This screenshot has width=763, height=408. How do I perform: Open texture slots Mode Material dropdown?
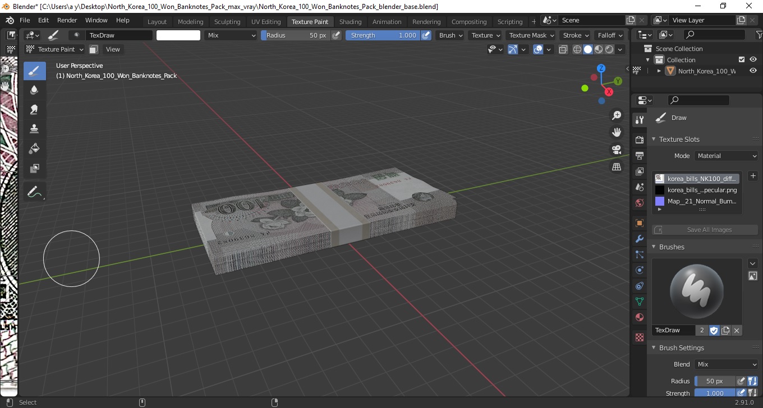pos(726,156)
